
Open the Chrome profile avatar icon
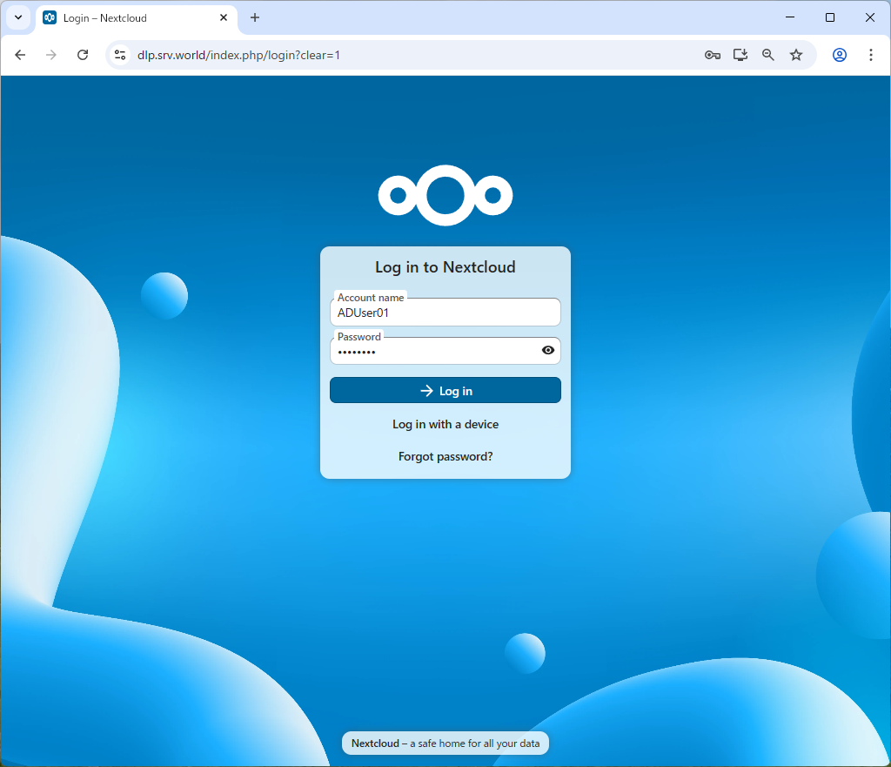click(x=840, y=55)
